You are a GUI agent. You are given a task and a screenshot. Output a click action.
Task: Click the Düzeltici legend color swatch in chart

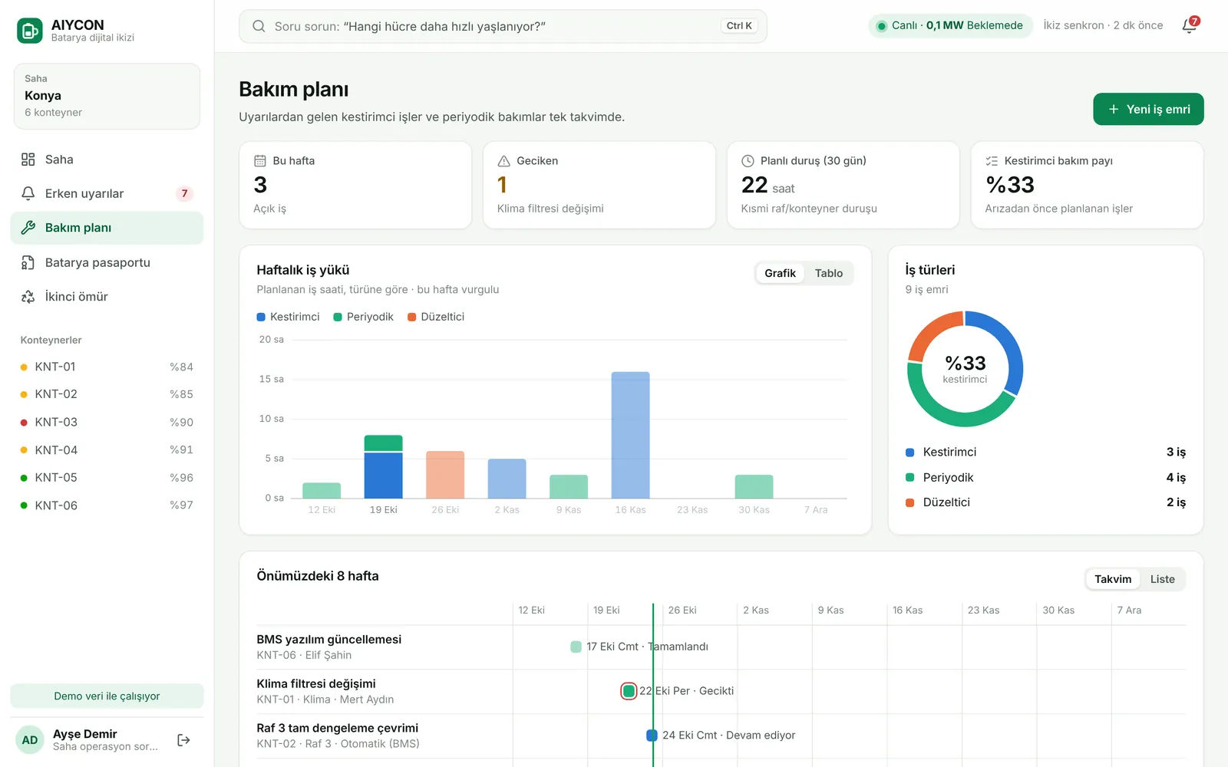click(411, 317)
